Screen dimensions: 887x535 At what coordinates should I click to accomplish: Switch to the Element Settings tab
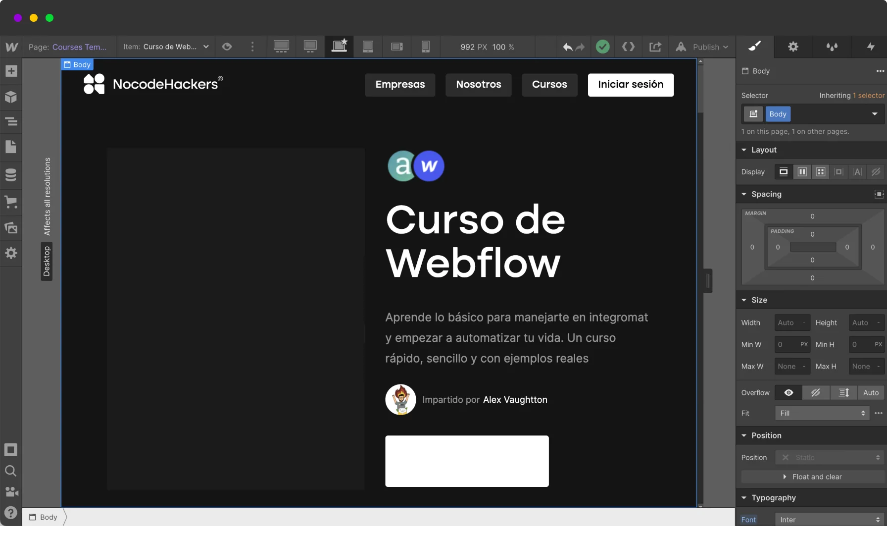(x=793, y=47)
